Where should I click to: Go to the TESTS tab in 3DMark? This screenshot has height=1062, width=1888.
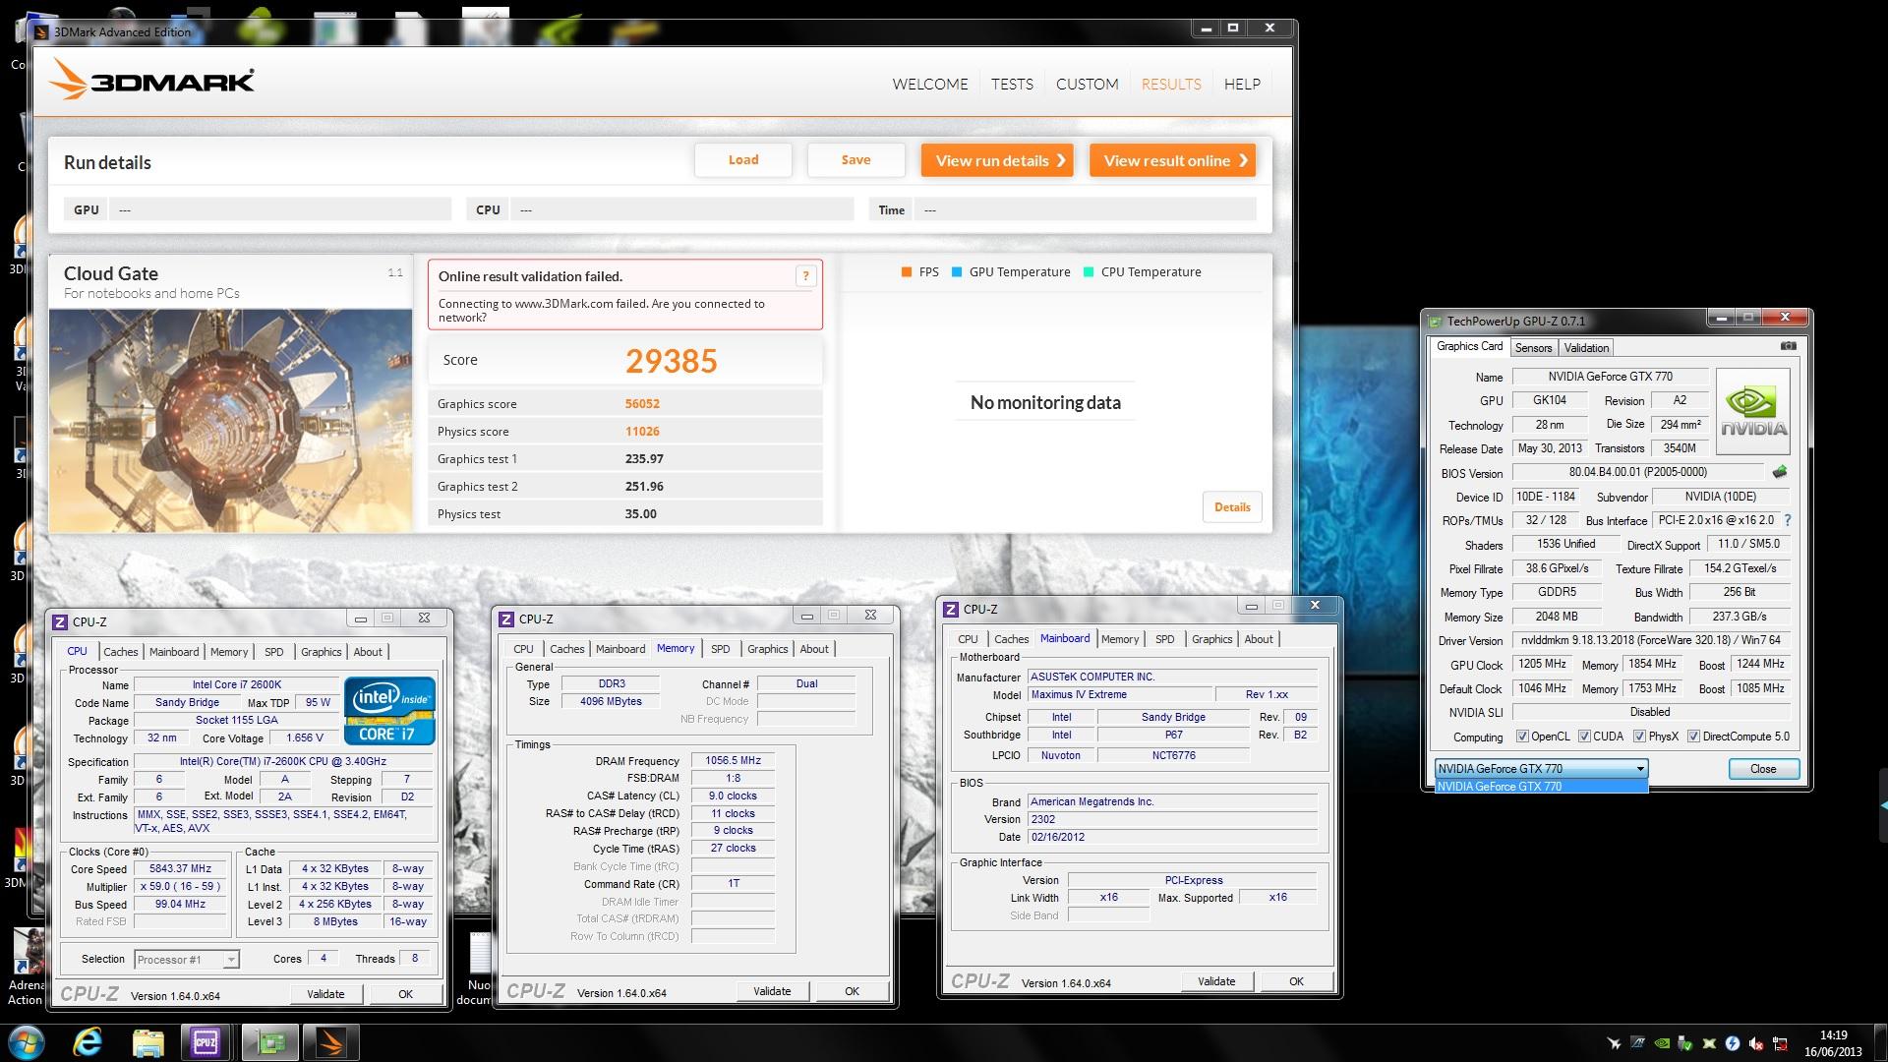point(1012,84)
